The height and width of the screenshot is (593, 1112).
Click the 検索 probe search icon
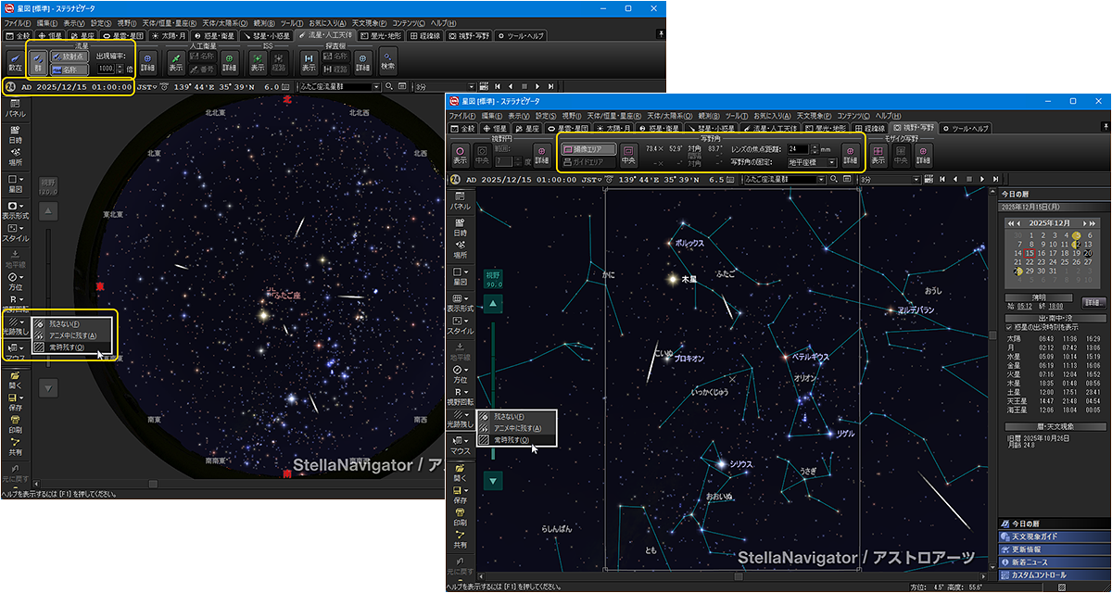[x=387, y=61]
